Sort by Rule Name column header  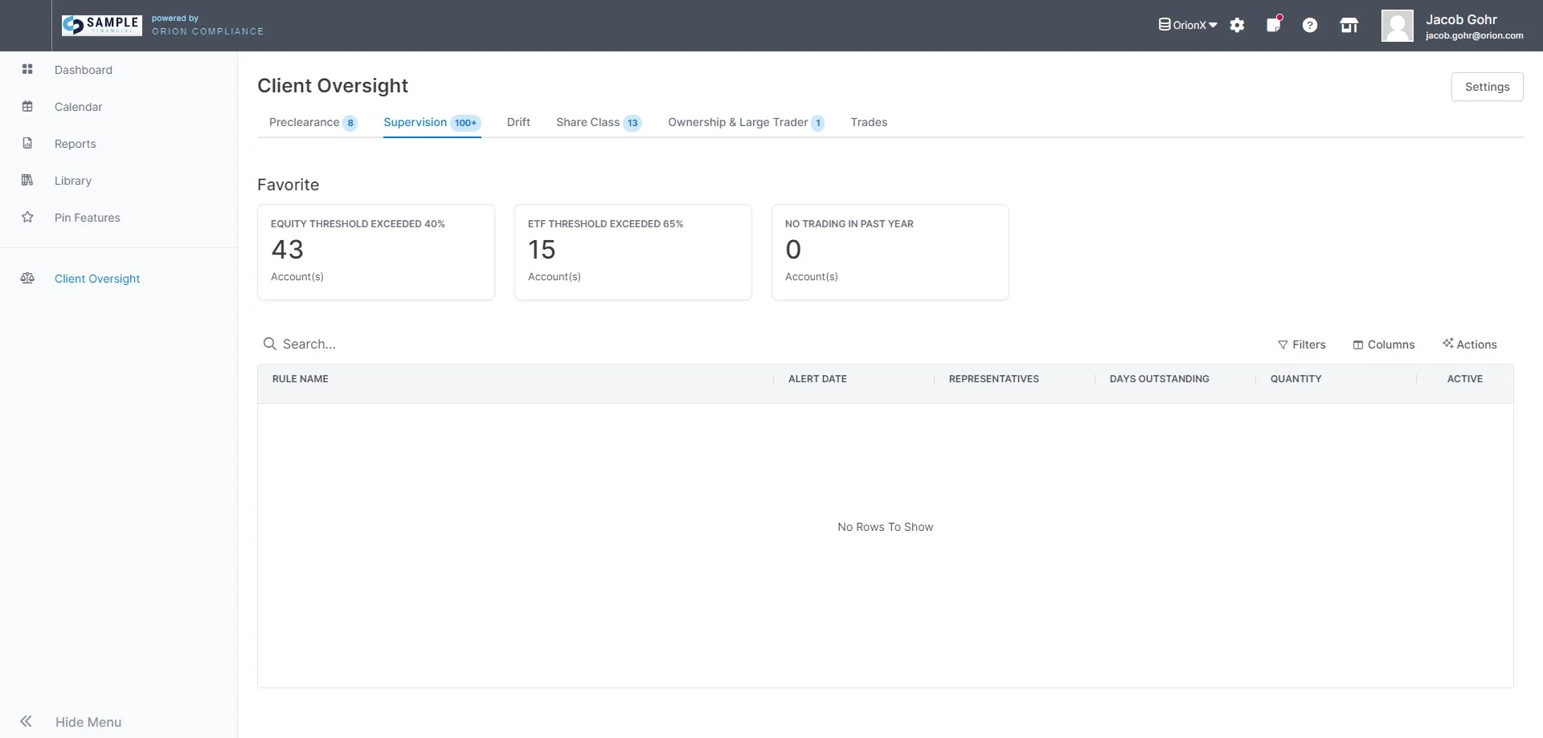point(300,379)
